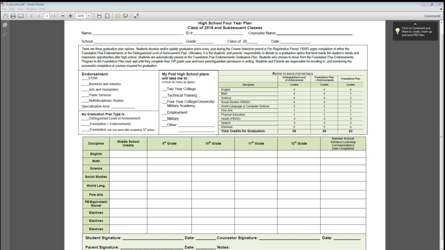This screenshot has width=445, height=250.
Task: Click the Adobe Reader title bar icon
Action: tap(3, 4)
